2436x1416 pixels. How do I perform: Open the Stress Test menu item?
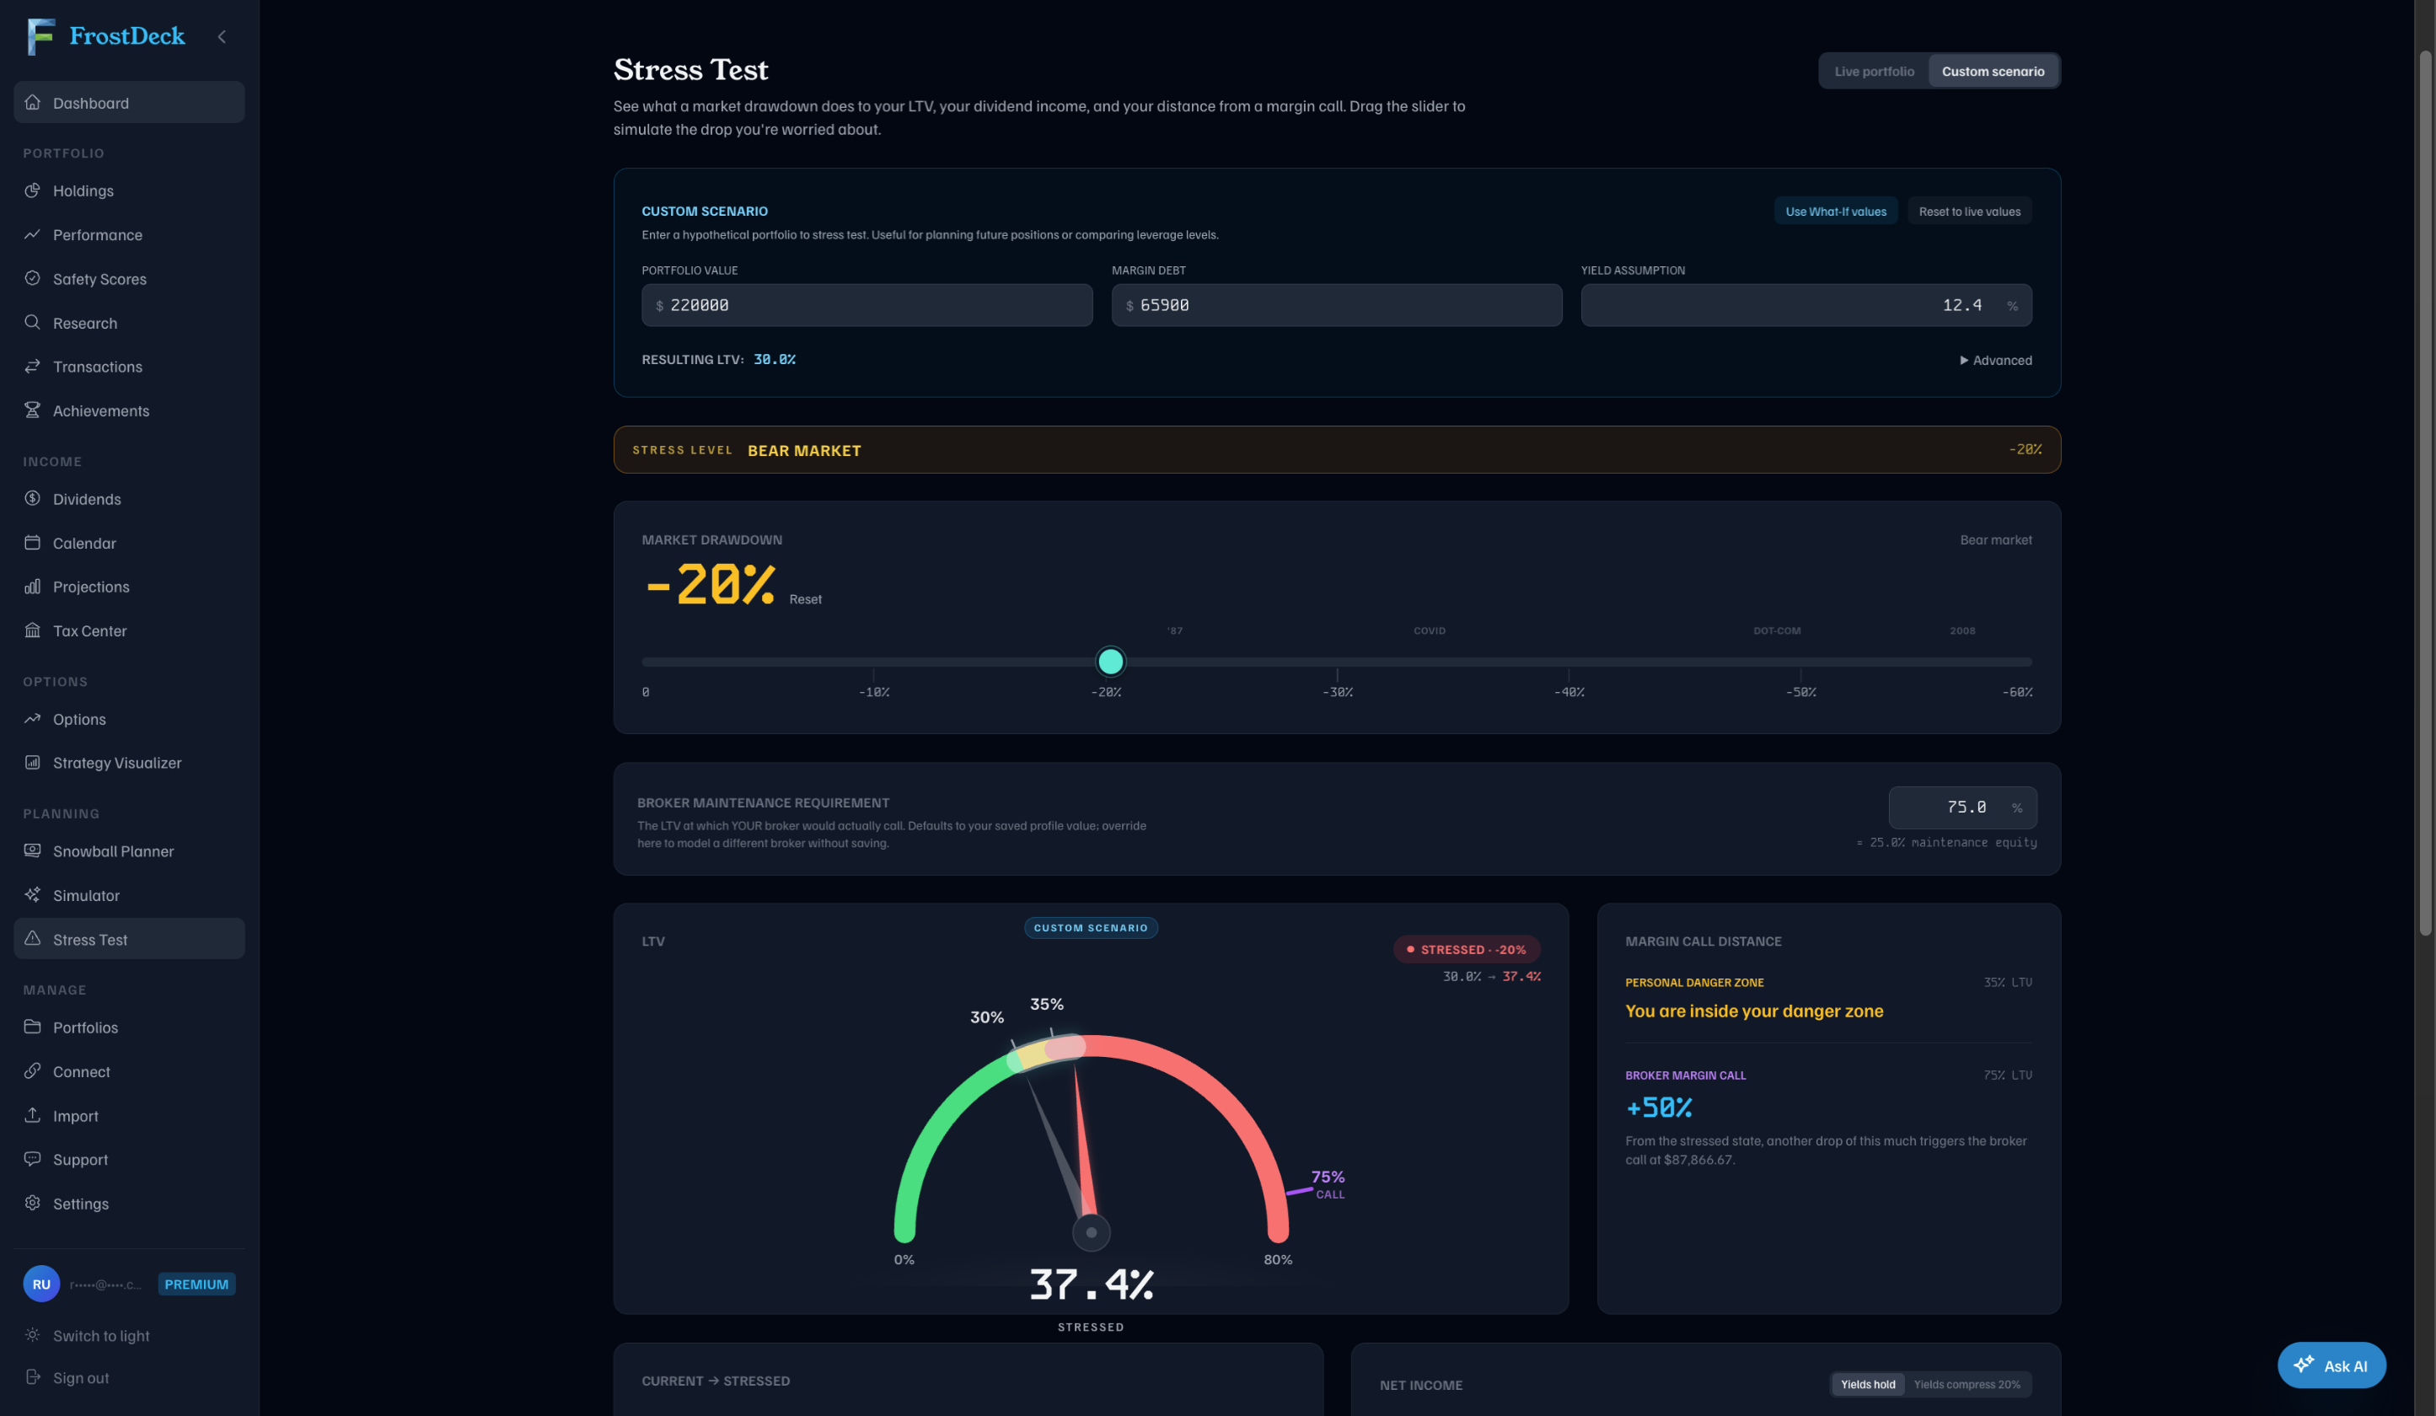(x=129, y=939)
